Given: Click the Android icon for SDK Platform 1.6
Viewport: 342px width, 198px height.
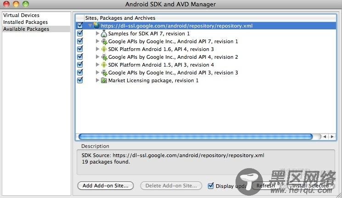Looking at the screenshot, I should 104,49.
